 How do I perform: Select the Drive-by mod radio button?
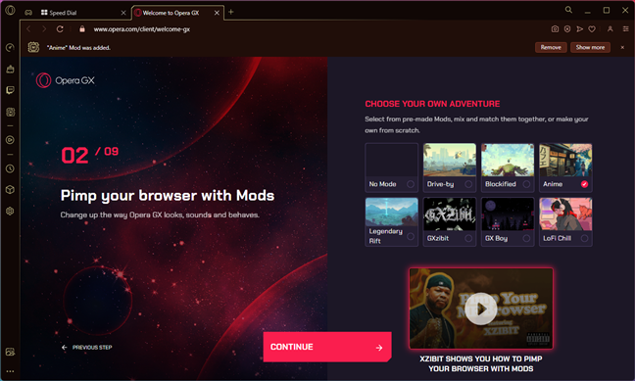pyautogui.click(x=468, y=184)
